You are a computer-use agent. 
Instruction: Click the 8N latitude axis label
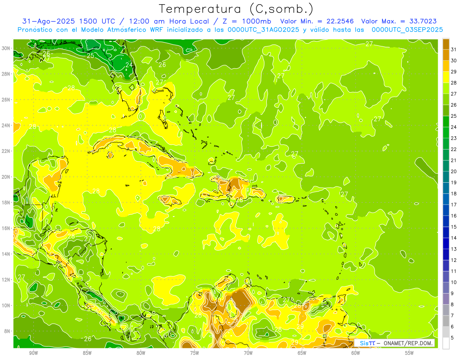tap(8, 331)
